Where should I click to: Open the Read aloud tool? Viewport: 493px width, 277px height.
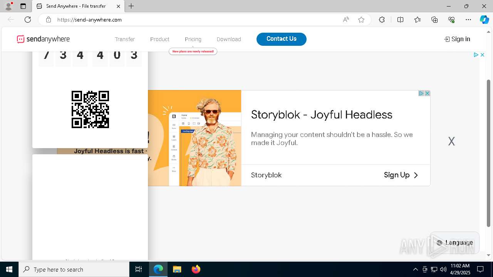pos(346,20)
